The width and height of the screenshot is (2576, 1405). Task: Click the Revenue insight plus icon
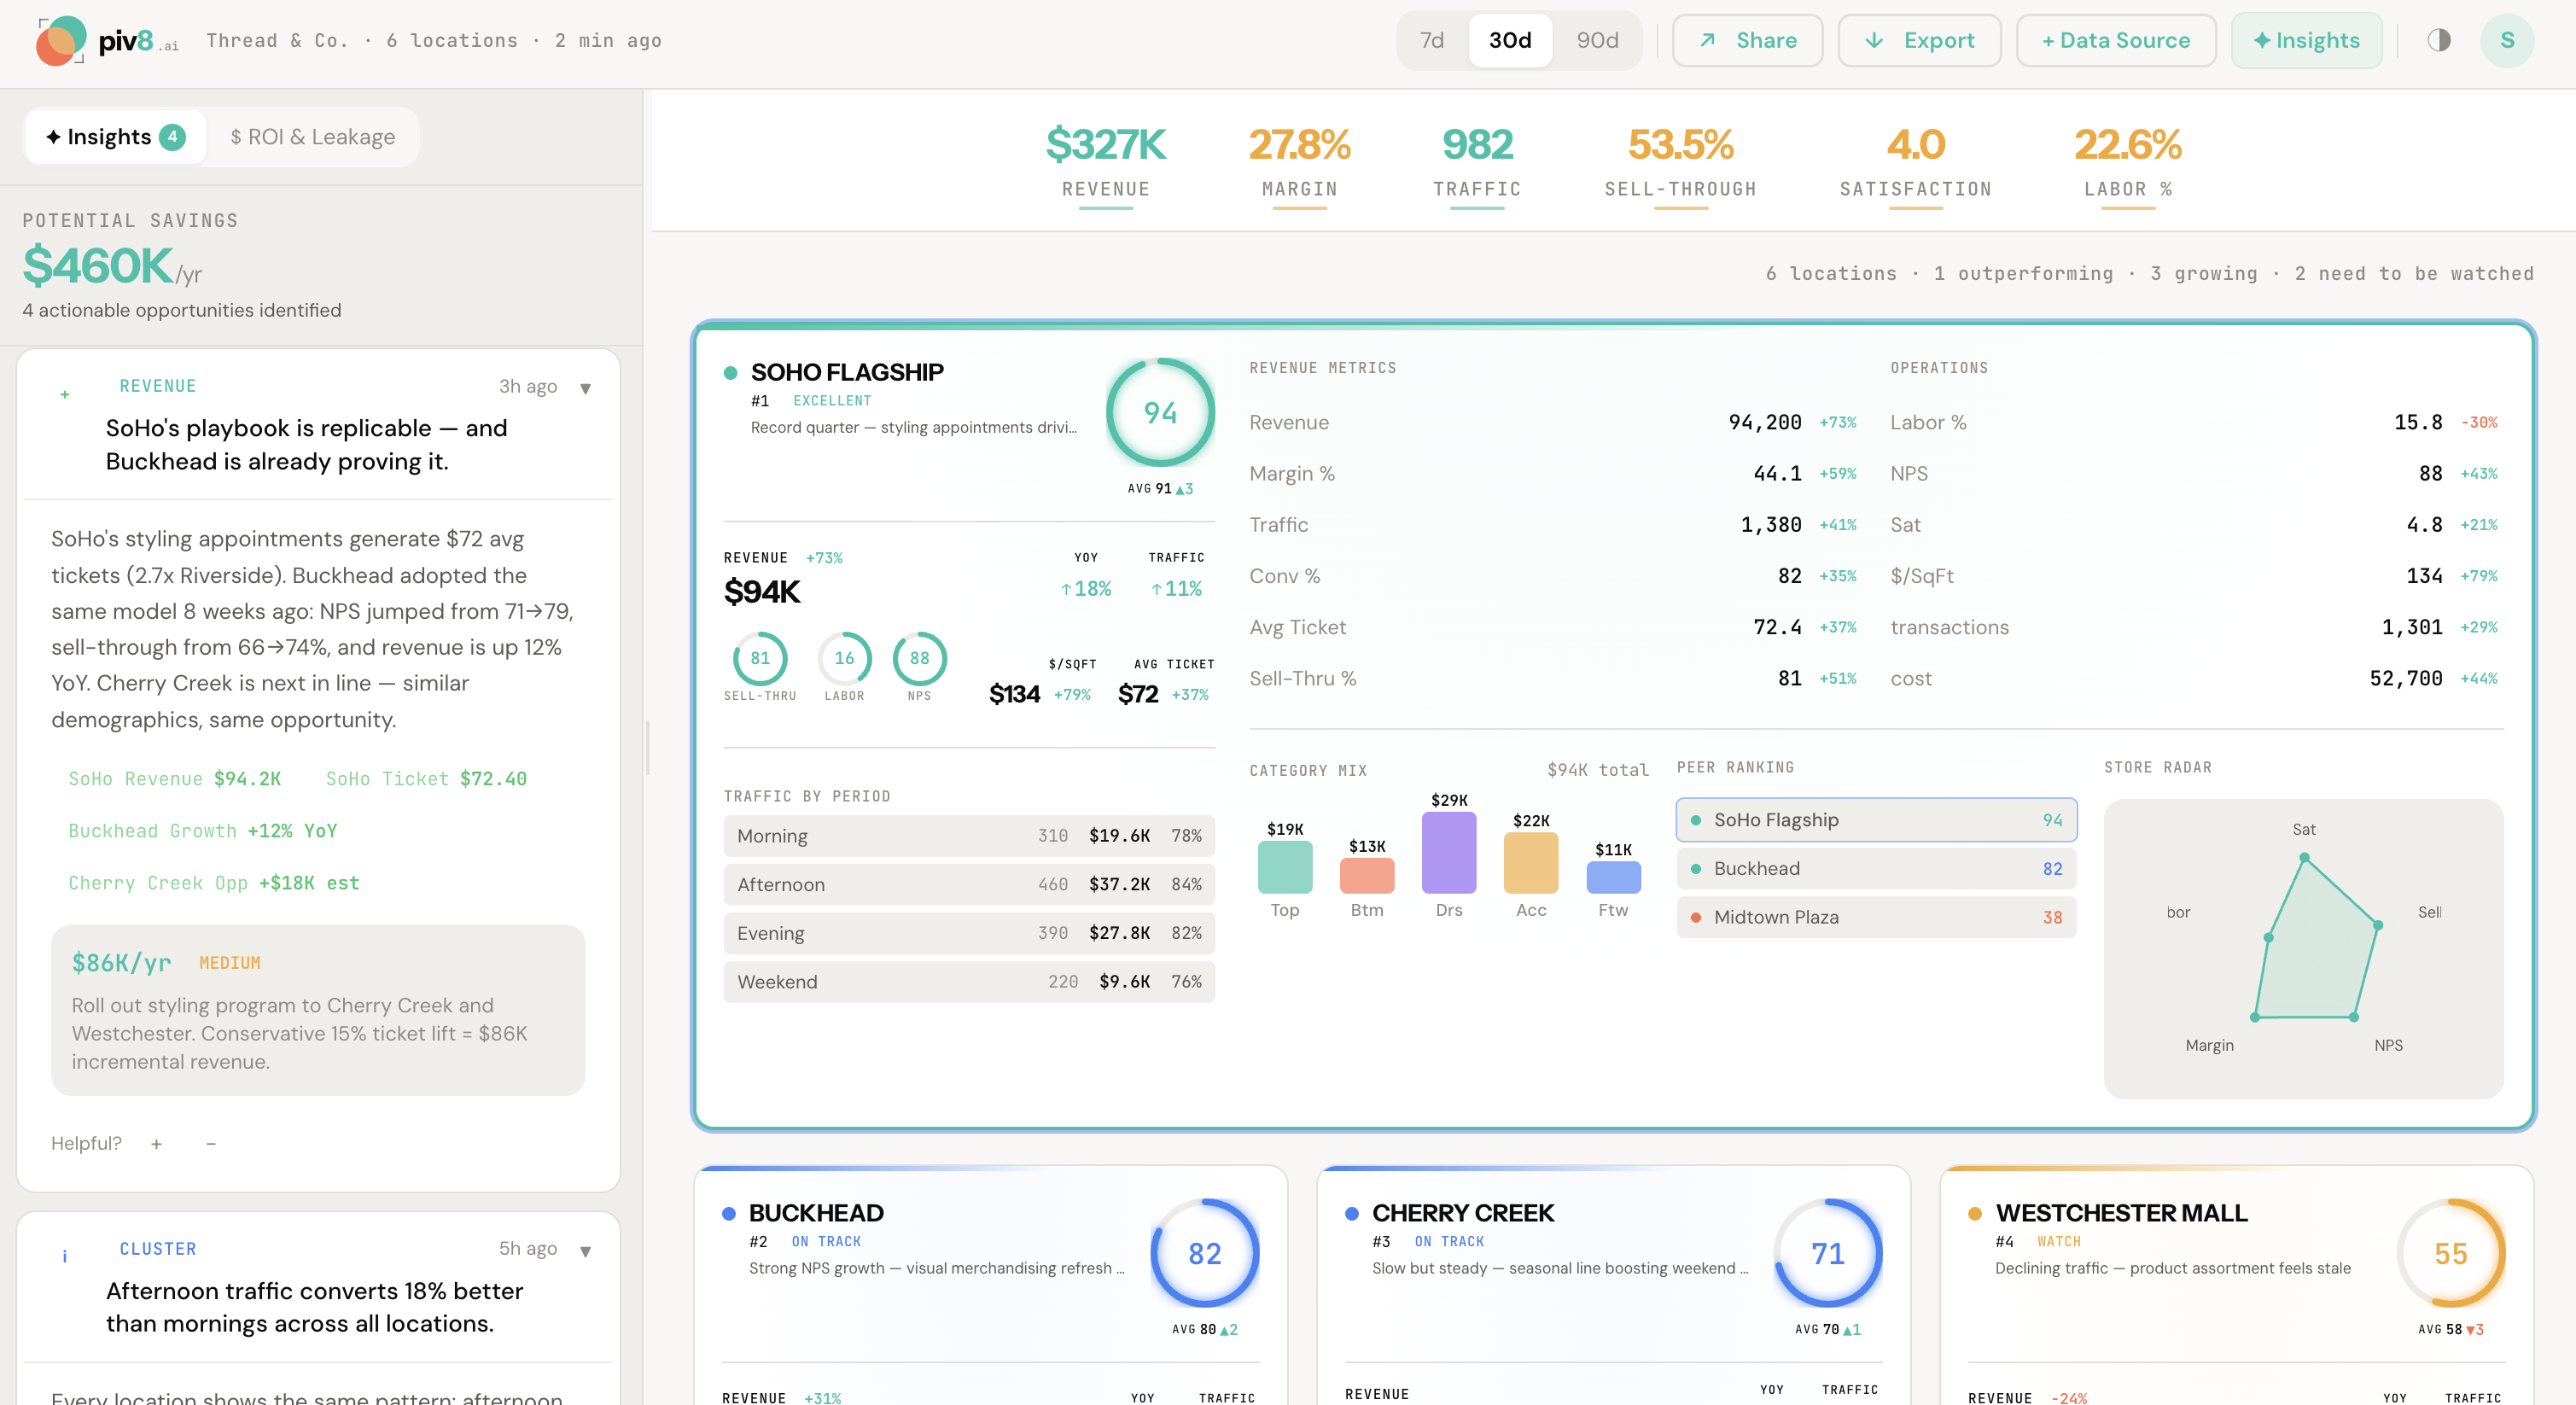pyautogui.click(x=64, y=393)
